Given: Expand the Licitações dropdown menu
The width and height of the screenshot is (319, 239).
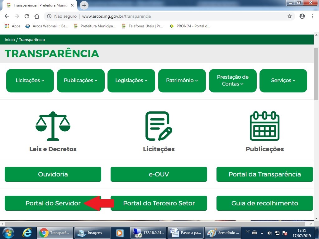Looking at the screenshot, I should (x=30, y=81).
